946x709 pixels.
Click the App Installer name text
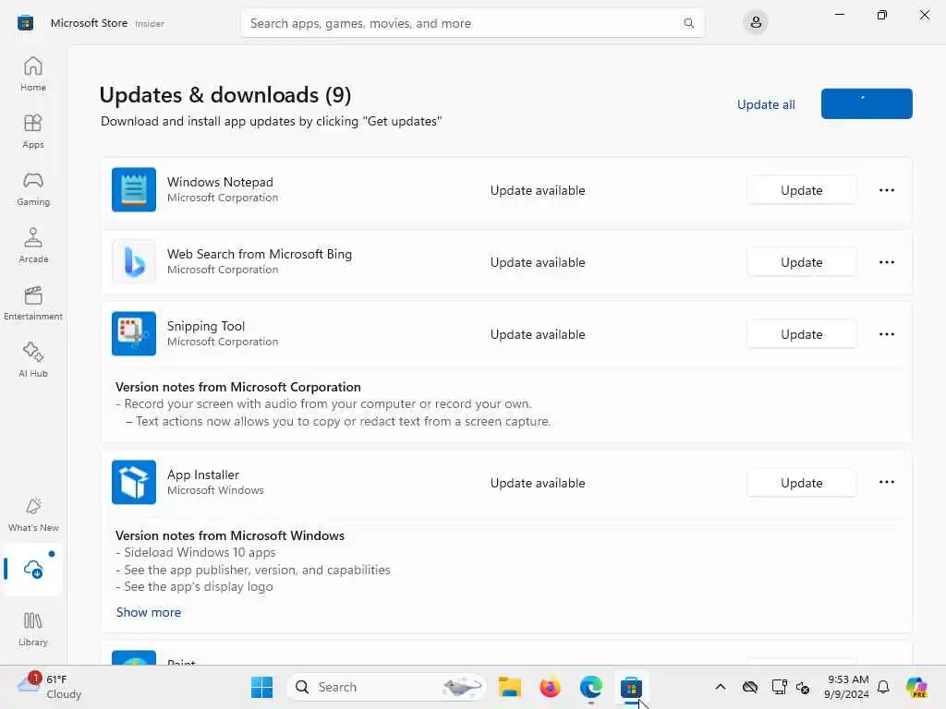[x=202, y=475]
